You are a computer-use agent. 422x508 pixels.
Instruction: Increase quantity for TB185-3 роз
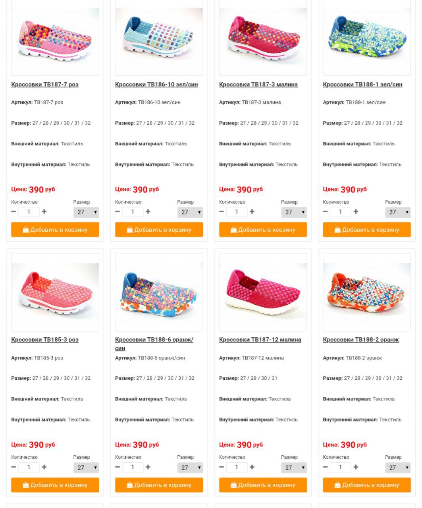coord(44,467)
